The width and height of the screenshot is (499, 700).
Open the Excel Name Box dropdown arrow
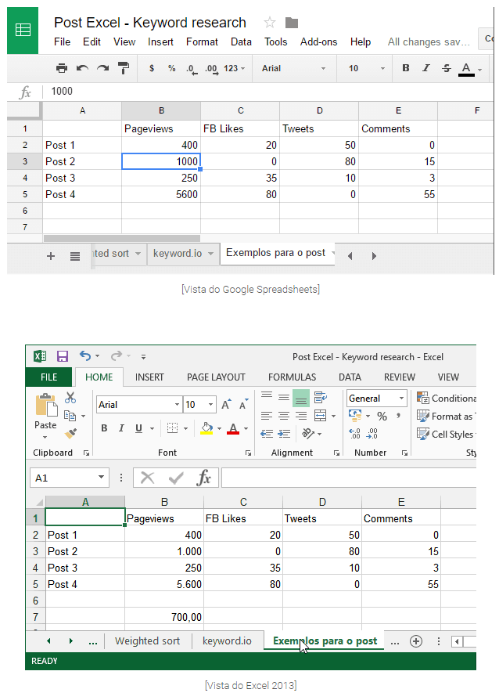click(x=102, y=478)
